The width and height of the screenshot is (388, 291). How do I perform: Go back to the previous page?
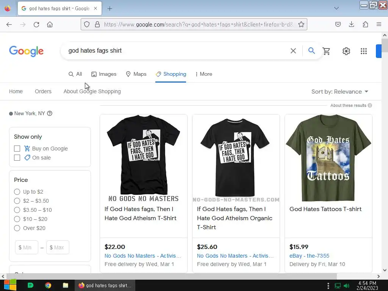point(9,25)
